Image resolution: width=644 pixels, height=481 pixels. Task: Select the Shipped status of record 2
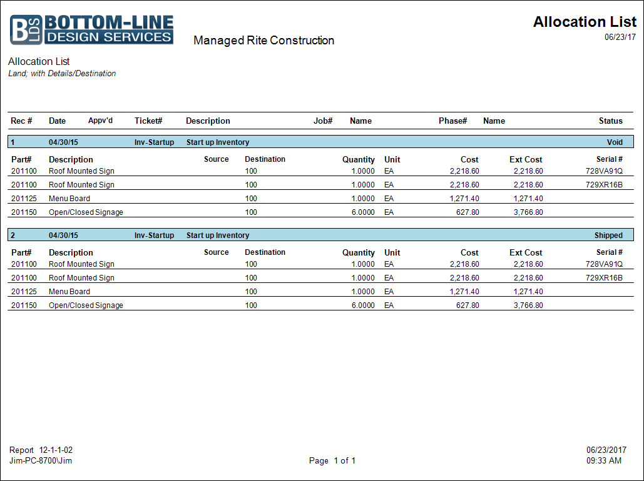(608, 236)
